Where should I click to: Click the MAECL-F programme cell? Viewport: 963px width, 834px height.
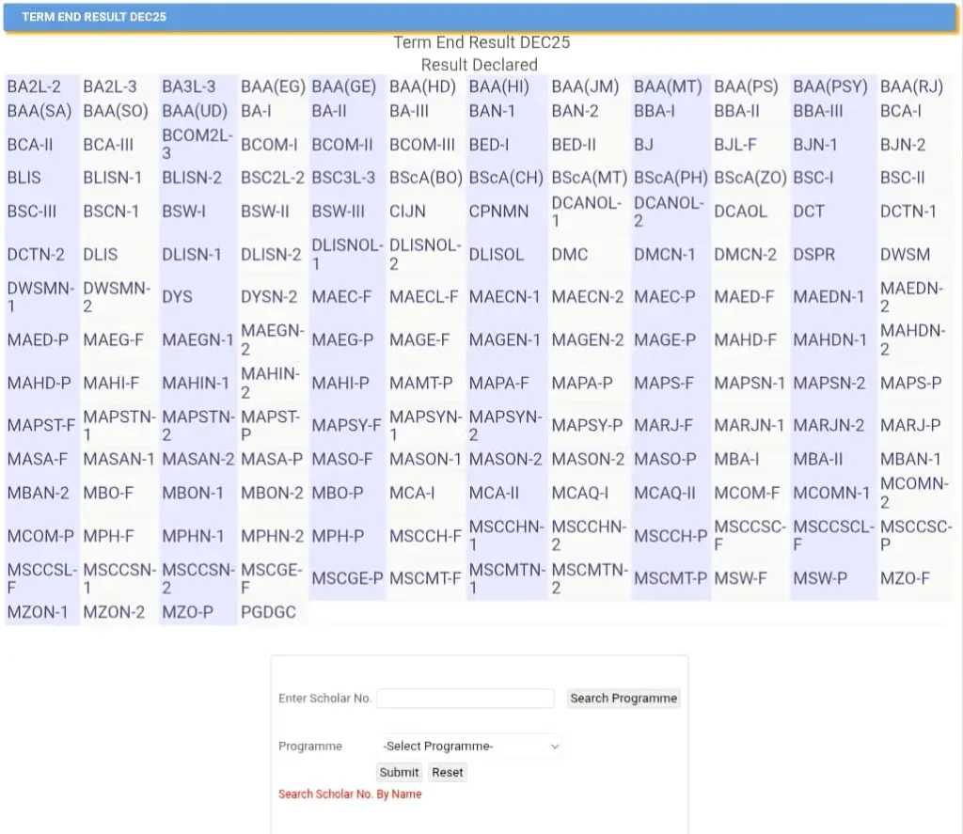point(424,296)
